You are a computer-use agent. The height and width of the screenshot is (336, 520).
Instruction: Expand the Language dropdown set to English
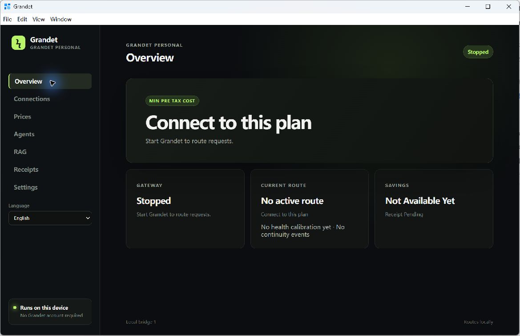50,218
